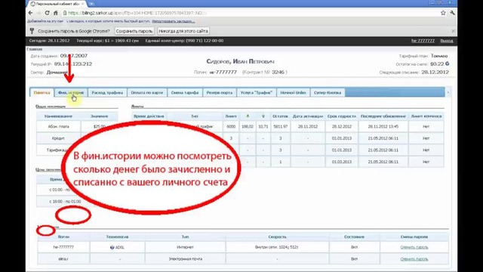Click the ADSL globe icon in the technology column

coord(112,247)
